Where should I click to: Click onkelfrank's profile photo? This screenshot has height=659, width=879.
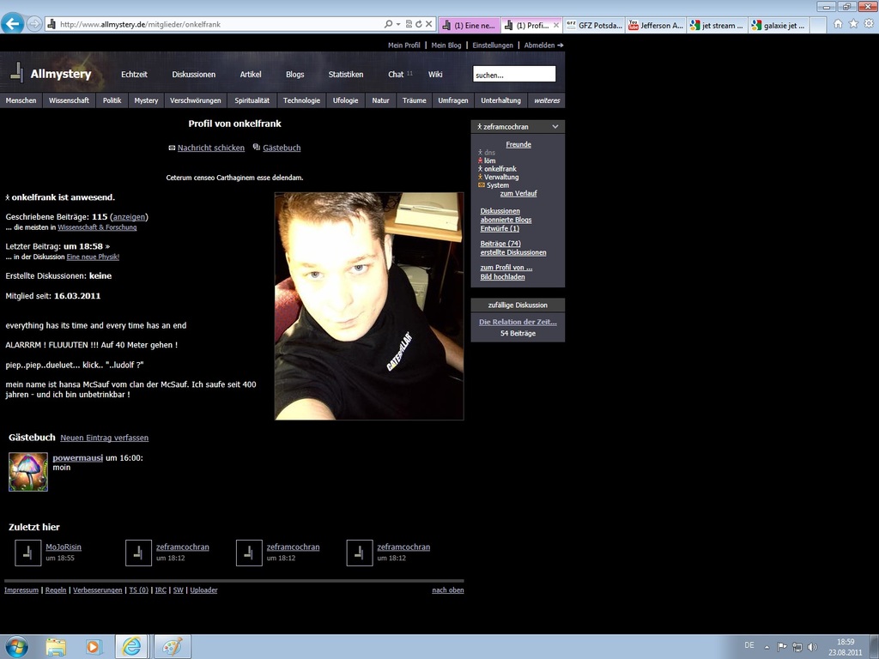tap(369, 306)
